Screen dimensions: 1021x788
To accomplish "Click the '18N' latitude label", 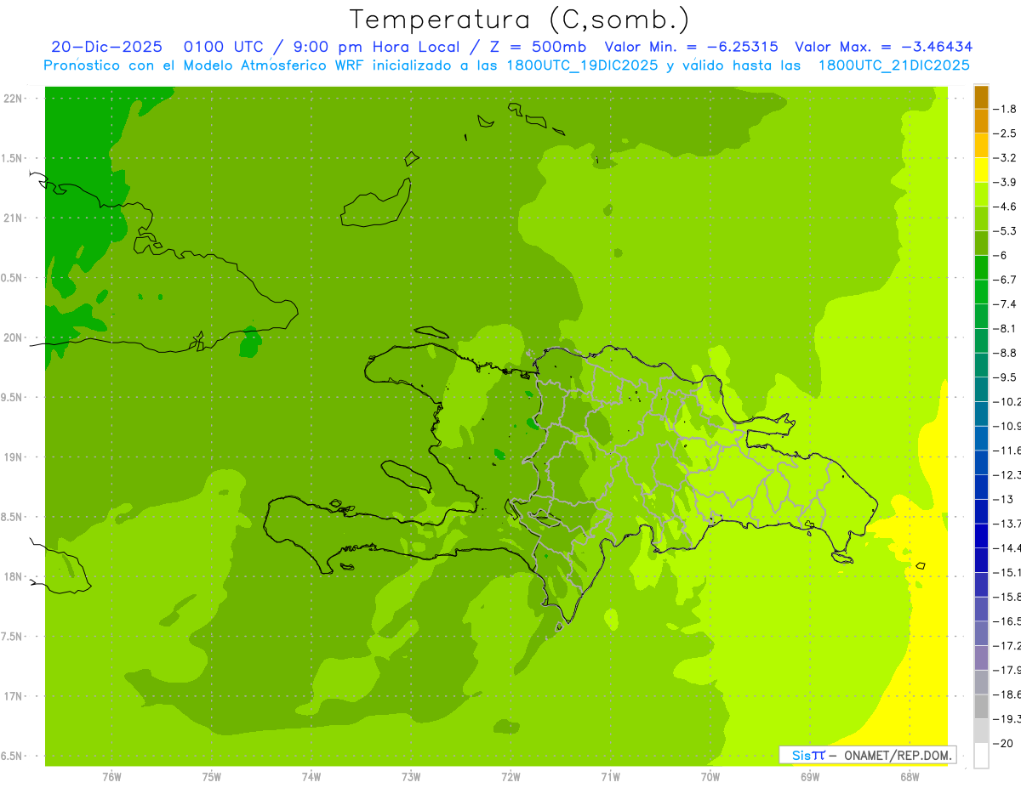I will (x=14, y=577).
